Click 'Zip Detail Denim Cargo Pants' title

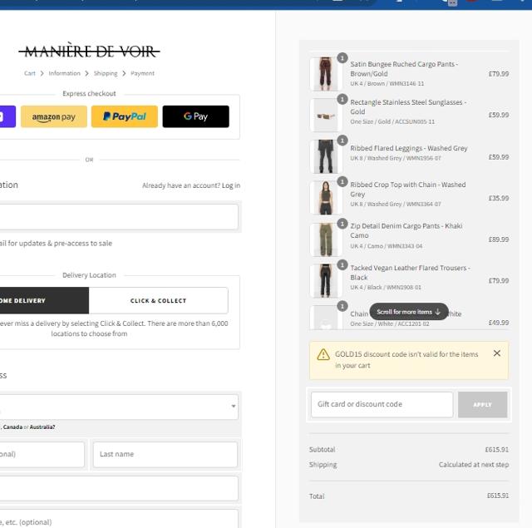406,231
